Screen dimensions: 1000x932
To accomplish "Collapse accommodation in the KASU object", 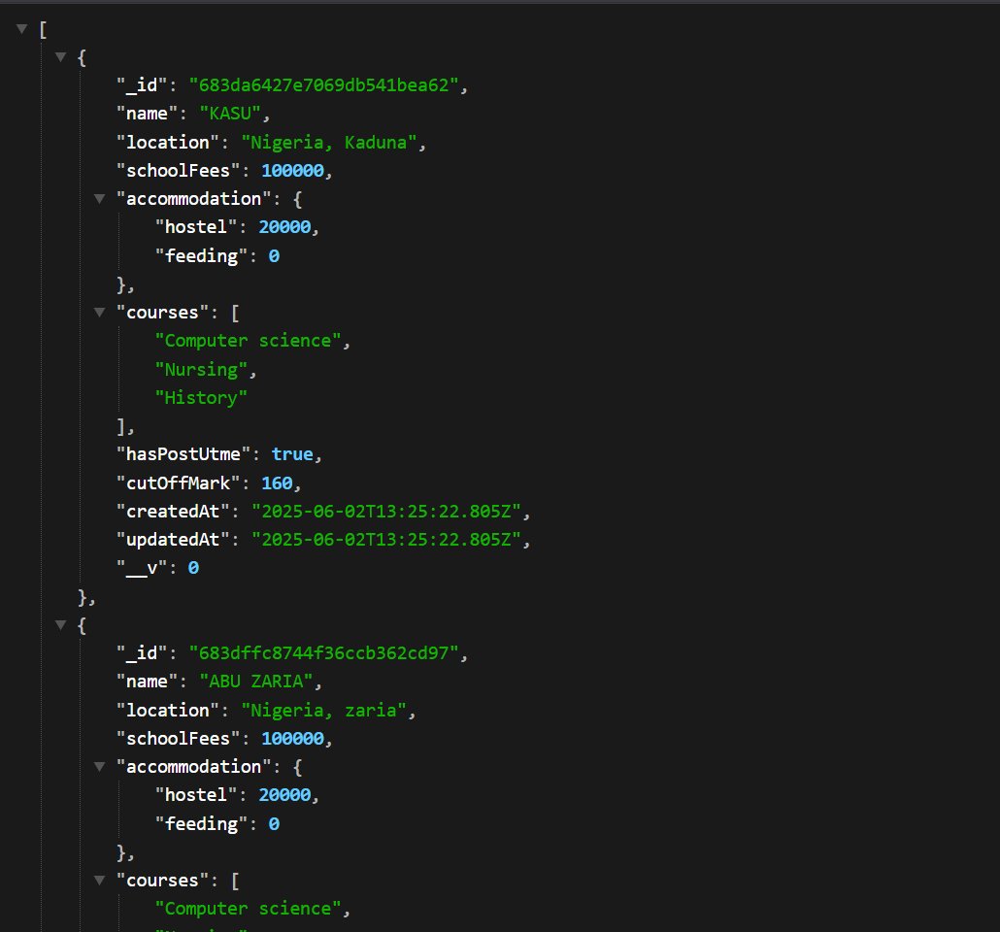I will tap(99, 198).
